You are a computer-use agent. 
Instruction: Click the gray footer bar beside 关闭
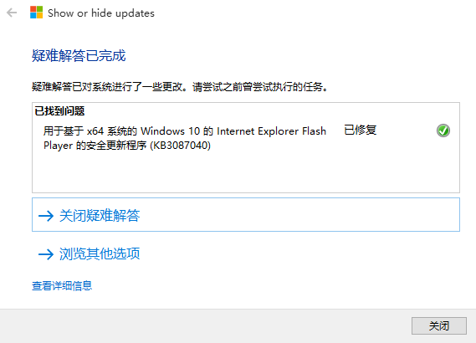203,326
